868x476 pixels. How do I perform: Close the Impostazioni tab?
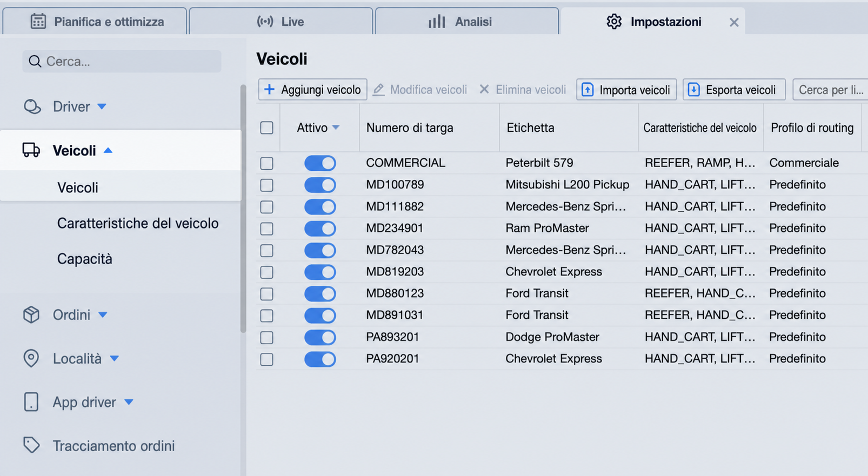[734, 22]
